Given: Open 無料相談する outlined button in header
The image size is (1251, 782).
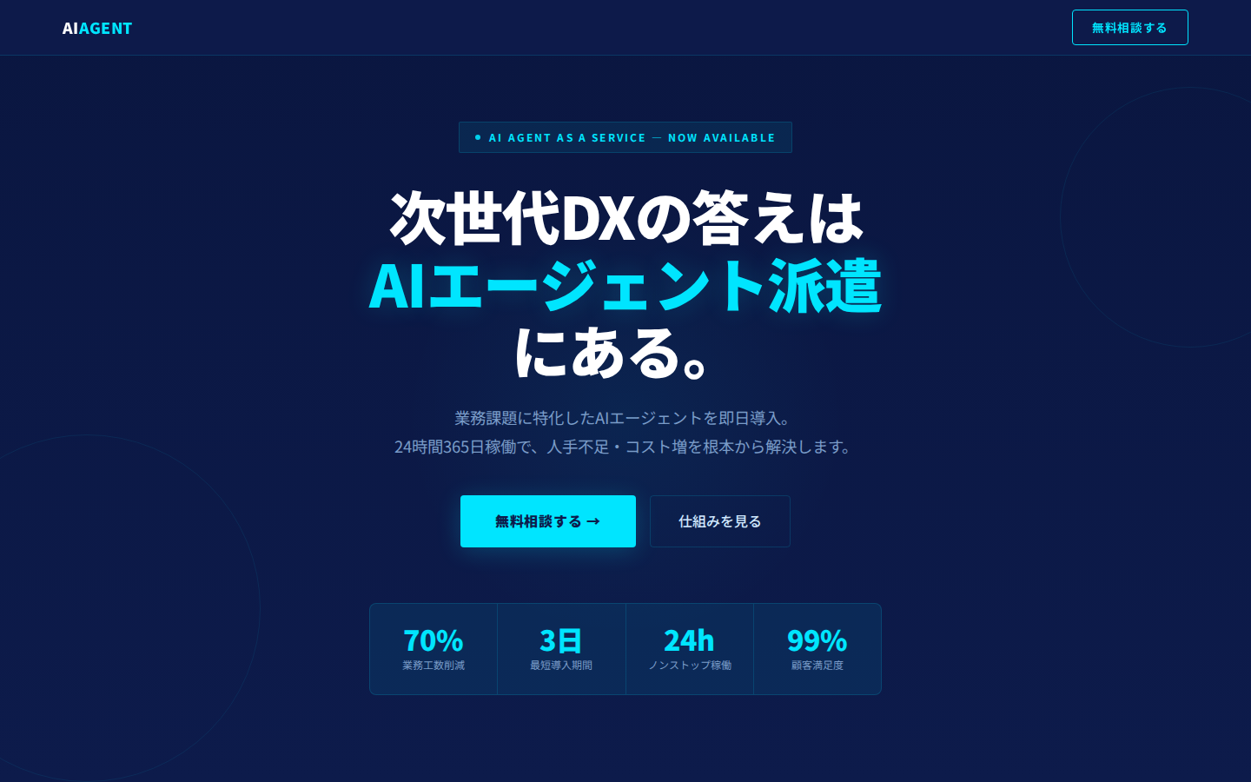Looking at the screenshot, I should [1129, 28].
